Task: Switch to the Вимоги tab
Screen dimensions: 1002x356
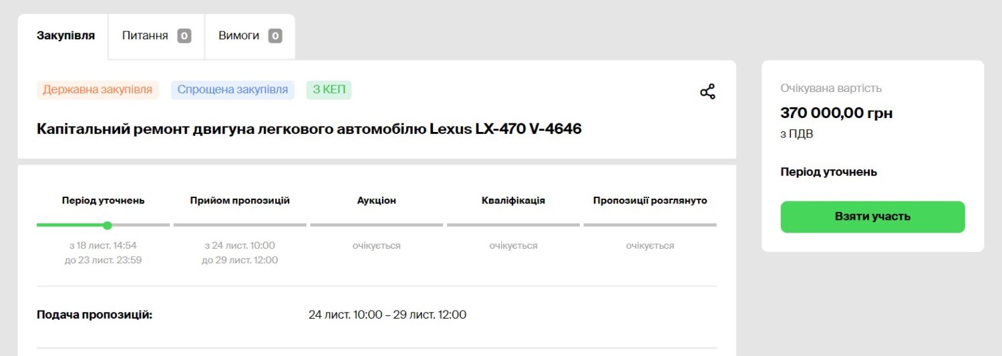Action: pyautogui.click(x=250, y=36)
